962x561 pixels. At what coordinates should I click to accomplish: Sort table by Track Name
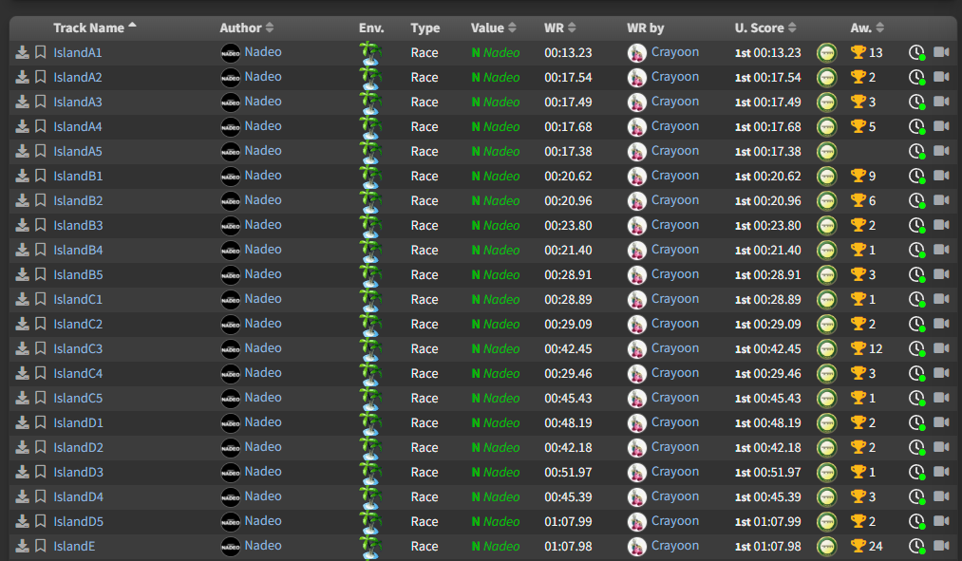click(94, 28)
